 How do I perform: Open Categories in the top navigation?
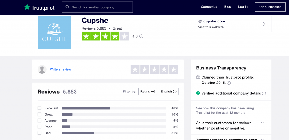209,7
